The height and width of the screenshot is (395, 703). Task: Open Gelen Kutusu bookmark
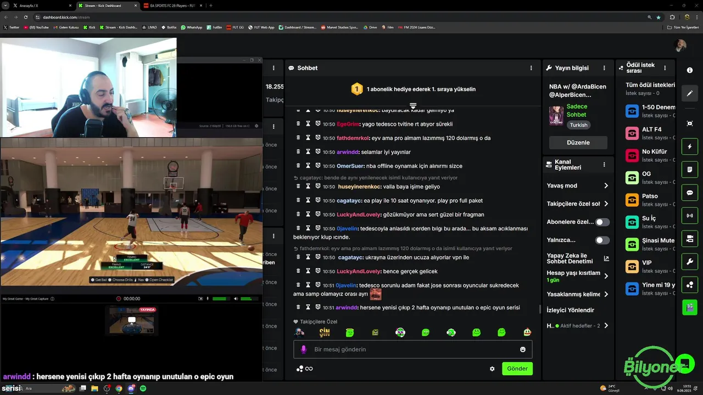(67, 27)
